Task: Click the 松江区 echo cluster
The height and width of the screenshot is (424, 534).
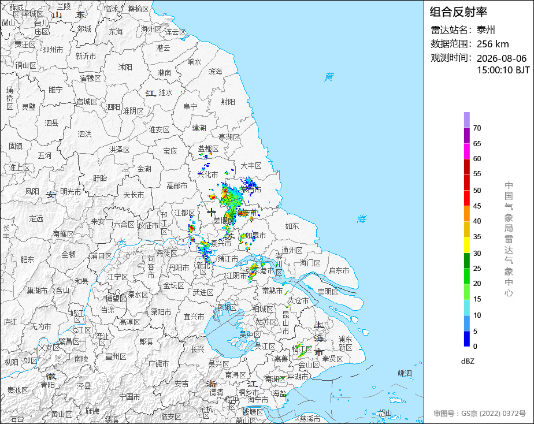Action: tap(300, 351)
